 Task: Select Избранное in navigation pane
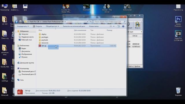24,31
